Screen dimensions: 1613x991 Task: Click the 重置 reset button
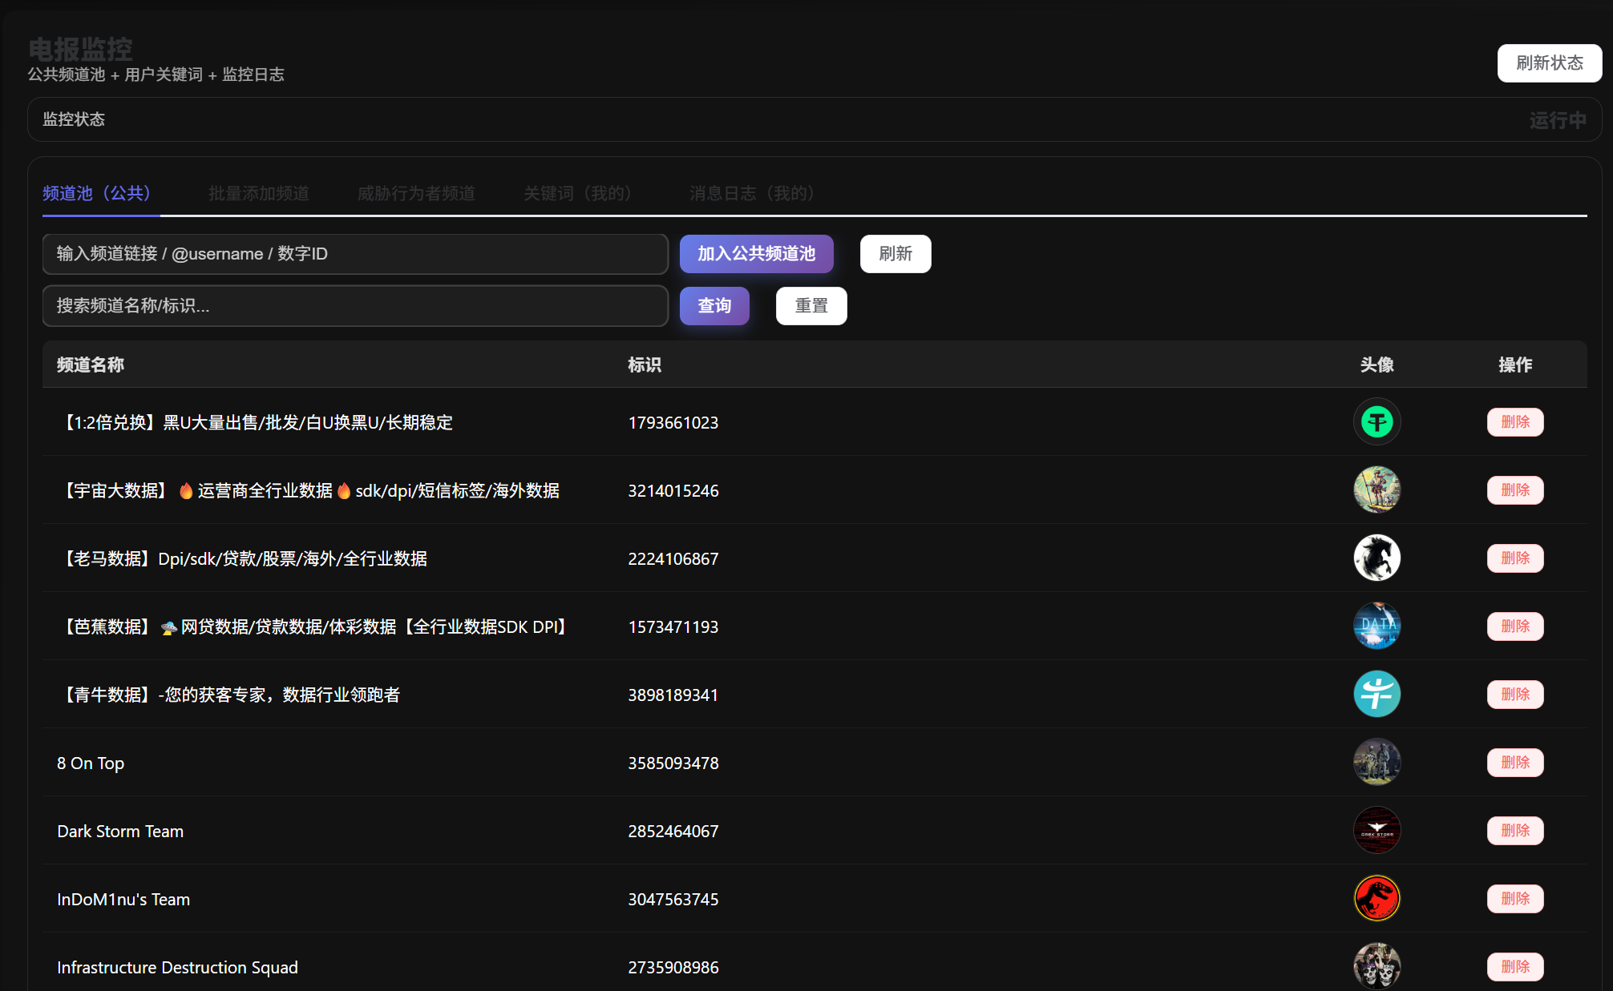(811, 305)
